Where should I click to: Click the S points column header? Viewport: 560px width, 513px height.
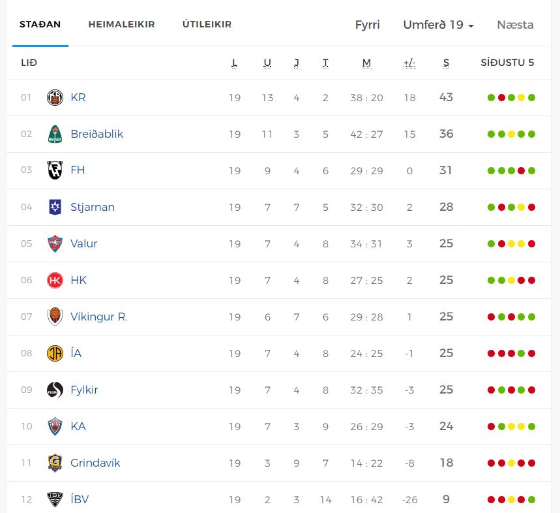(x=446, y=63)
